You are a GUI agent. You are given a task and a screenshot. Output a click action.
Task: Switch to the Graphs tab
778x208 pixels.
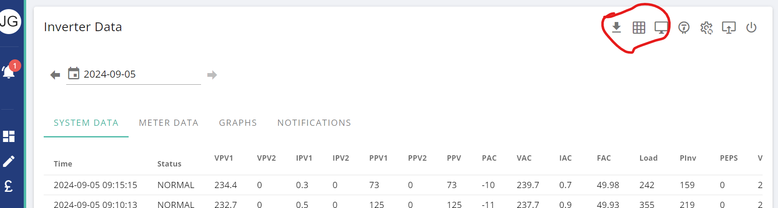[238, 123]
